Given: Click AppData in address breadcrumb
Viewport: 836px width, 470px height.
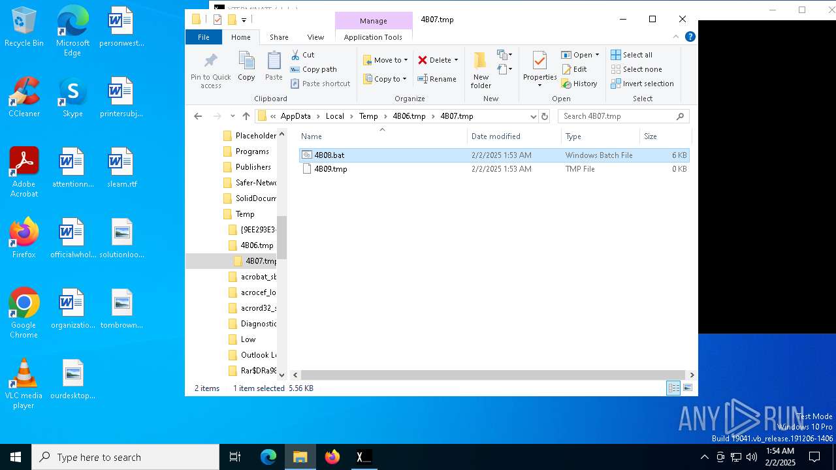Looking at the screenshot, I should 295,116.
